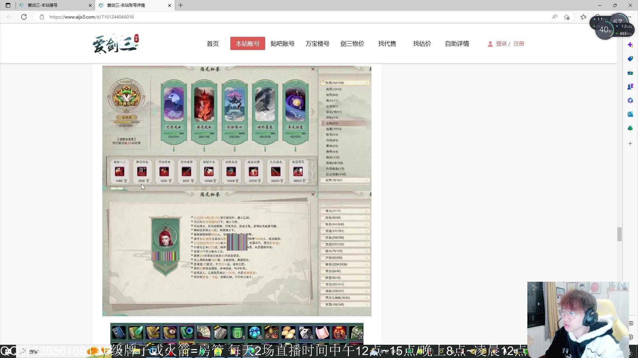Screen dimensions: 638x358
Task: Open the 本站账号 navigation item
Action: [x=248, y=43]
